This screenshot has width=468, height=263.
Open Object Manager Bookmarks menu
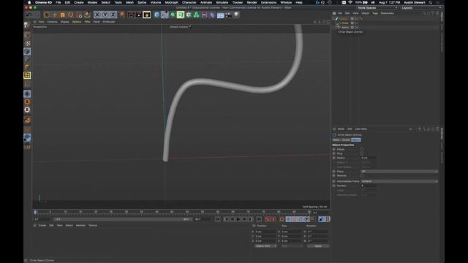(x=387, y=13)
